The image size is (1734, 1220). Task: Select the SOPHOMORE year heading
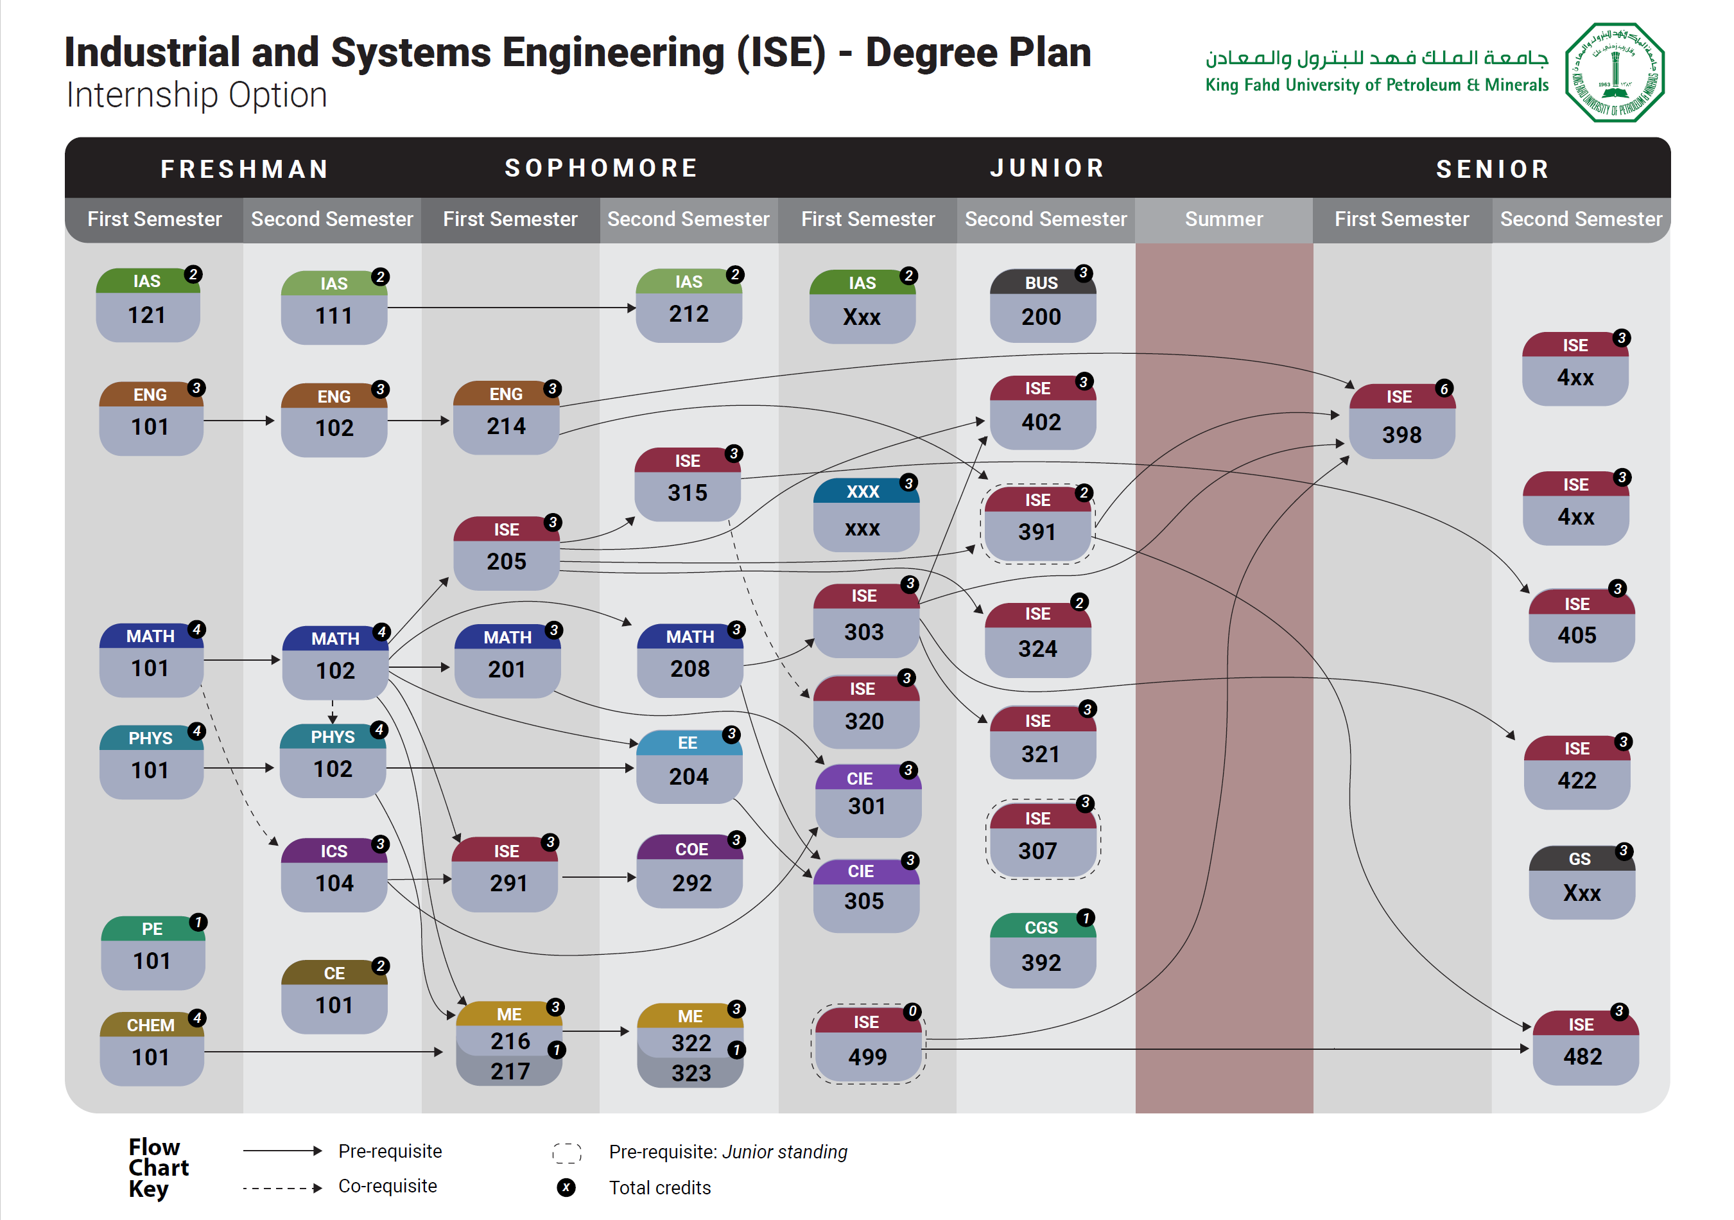(601, 168)
